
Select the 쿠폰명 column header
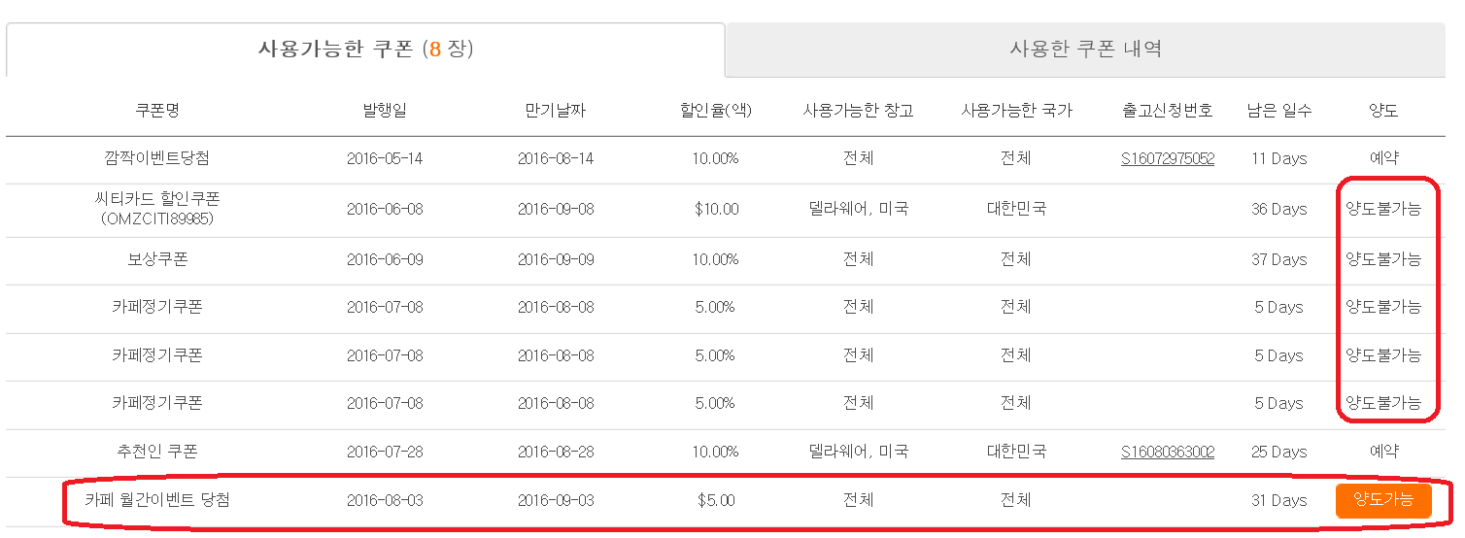point(157,111)
